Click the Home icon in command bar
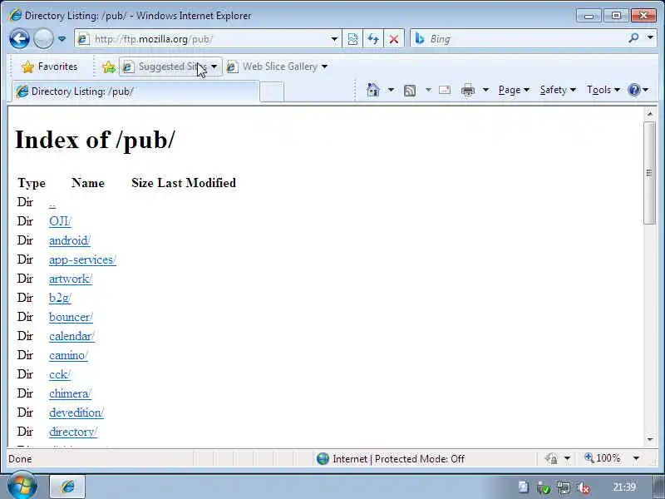The image size is (665, 499). click(372, 90)
